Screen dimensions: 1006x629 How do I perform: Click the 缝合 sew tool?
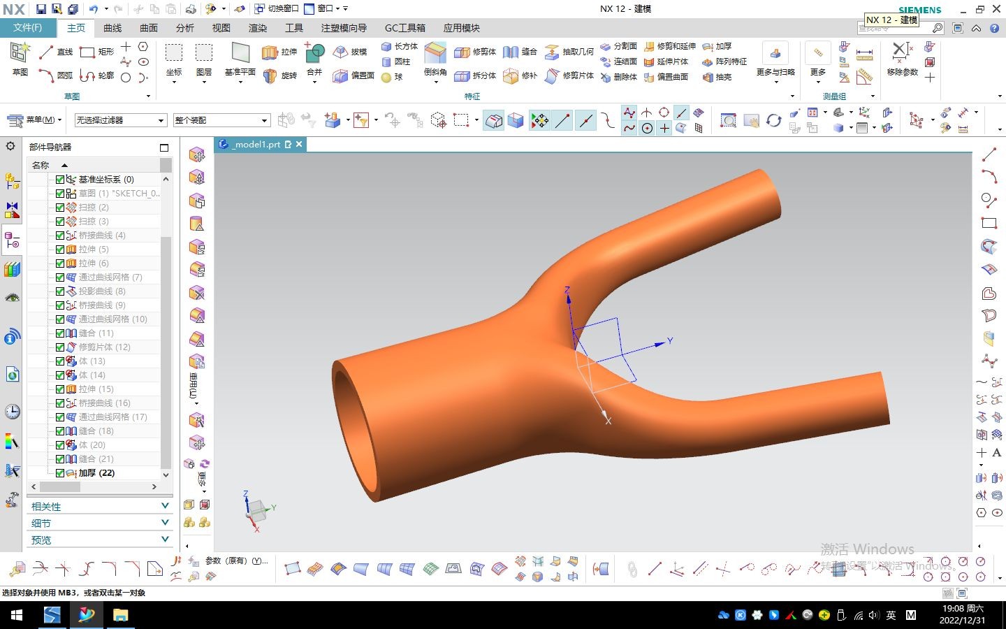(520, 52)
